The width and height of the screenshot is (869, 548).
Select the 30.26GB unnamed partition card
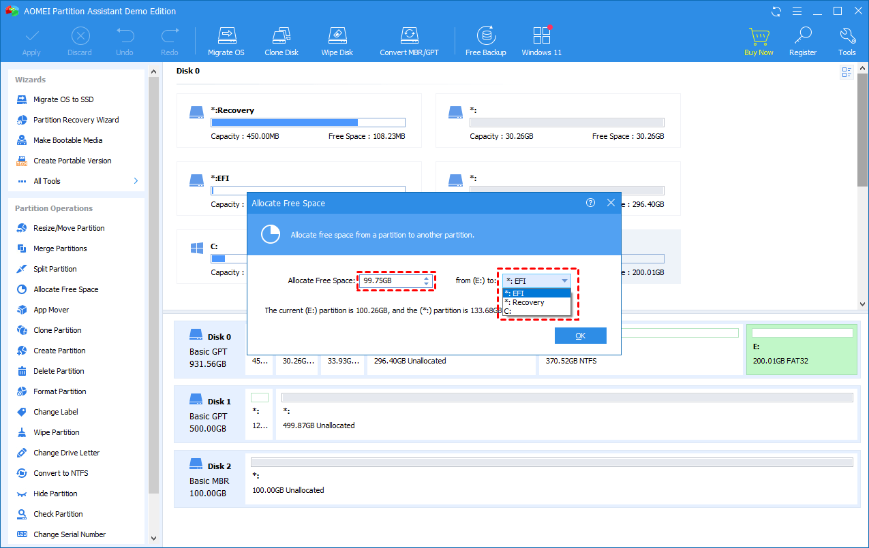point(558,120)
